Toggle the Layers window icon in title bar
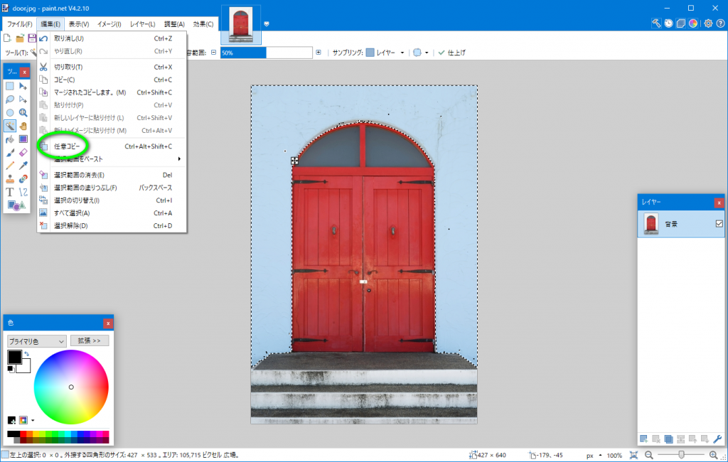728x462 pixels. click(x=681, y=23)
